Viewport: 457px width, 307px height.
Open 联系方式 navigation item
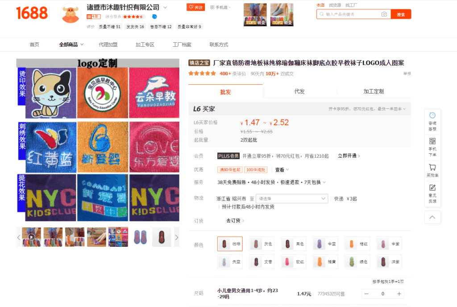click(x=219, y=45)
